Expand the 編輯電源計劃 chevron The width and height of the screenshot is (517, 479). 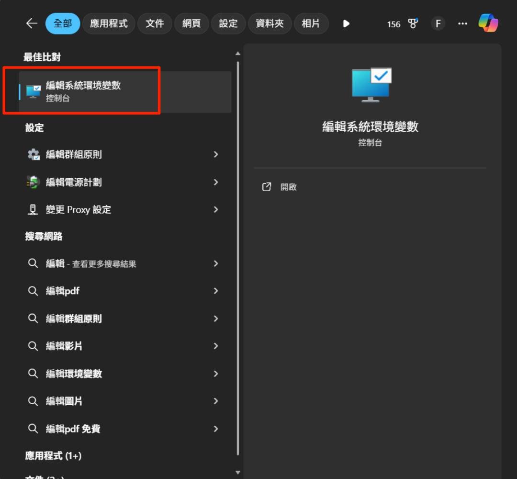(216, 182)
